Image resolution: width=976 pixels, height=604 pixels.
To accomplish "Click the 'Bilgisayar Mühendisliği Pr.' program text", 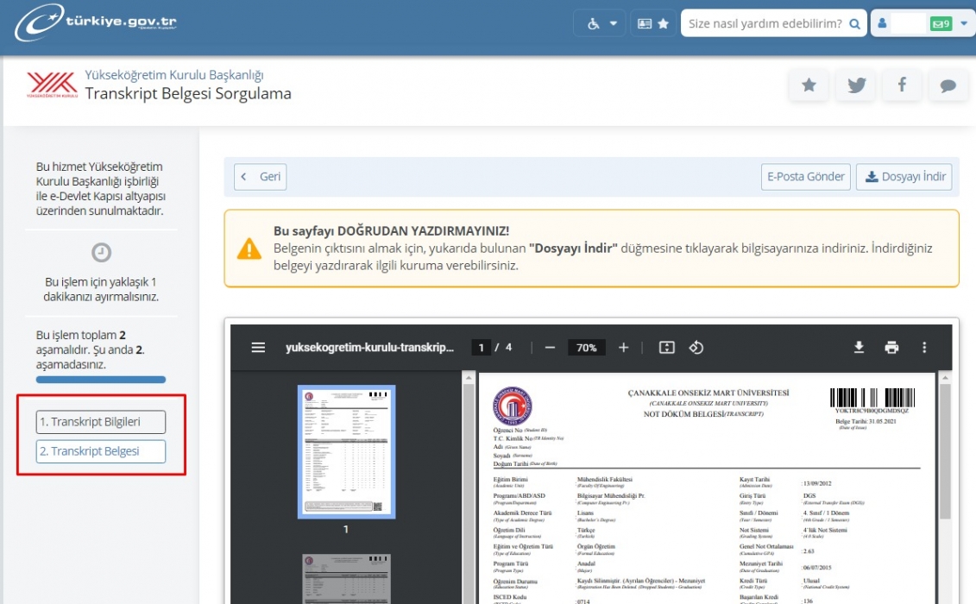I will (x=611, y=495).
